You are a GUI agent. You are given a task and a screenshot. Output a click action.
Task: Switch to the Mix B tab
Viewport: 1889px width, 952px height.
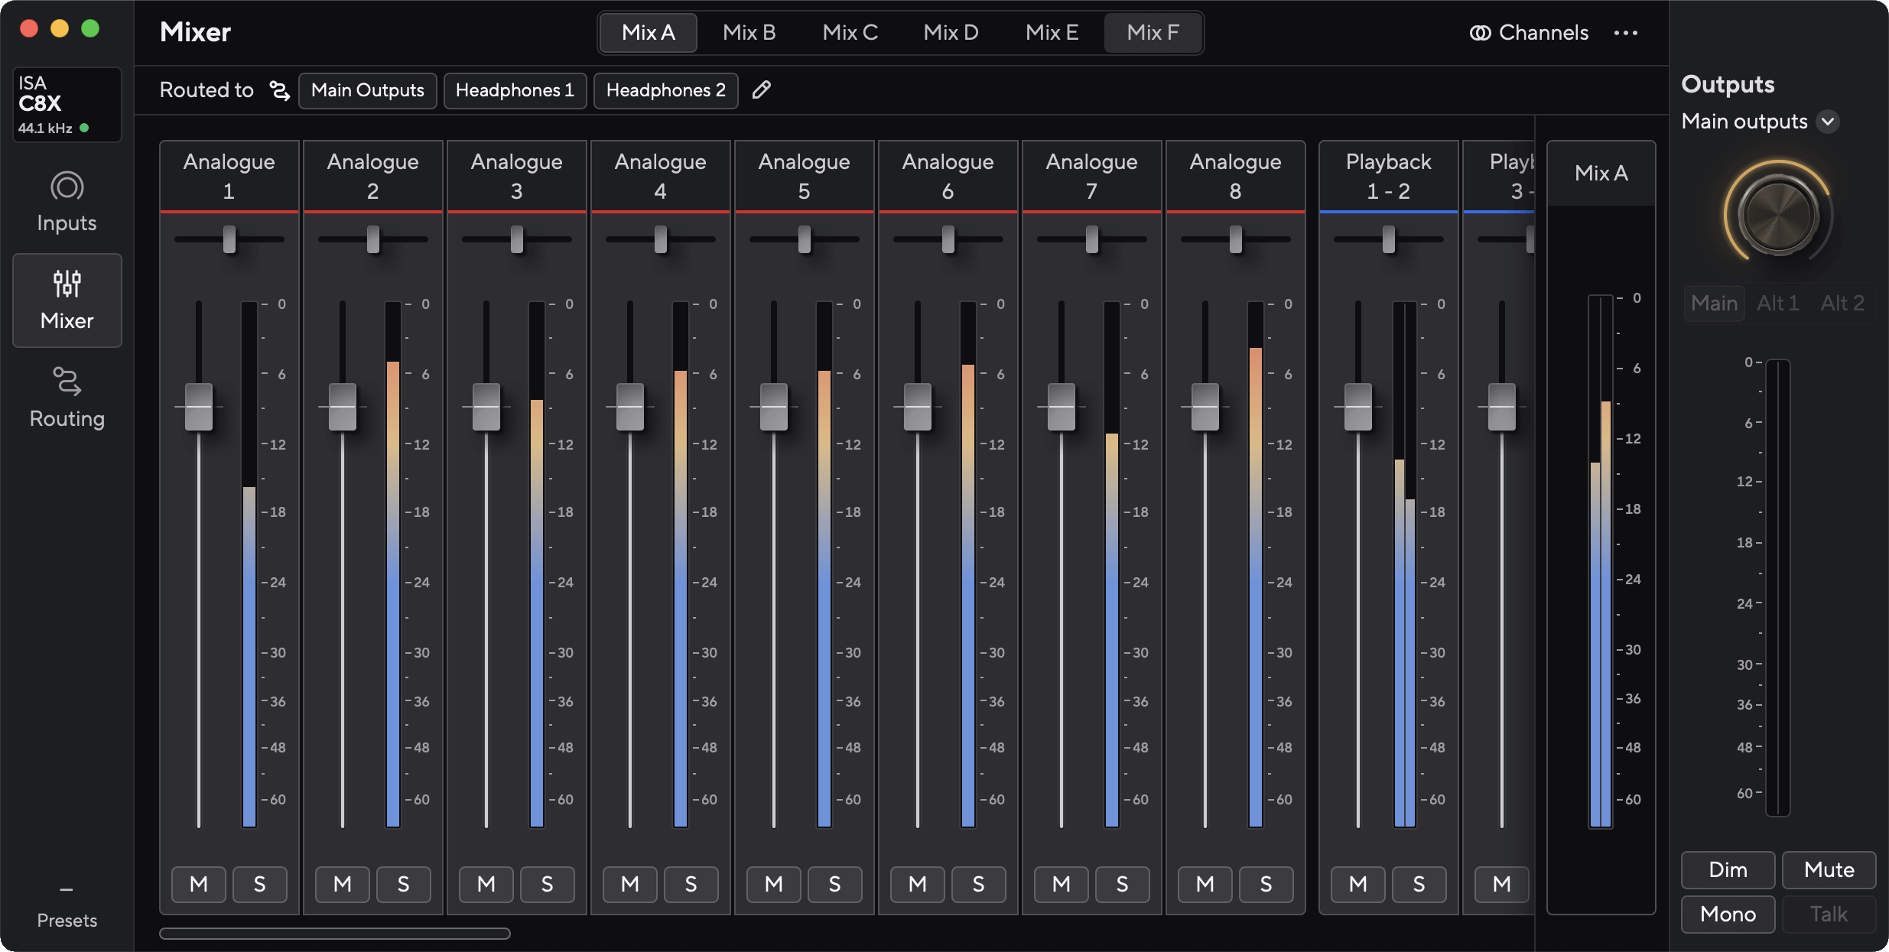[x=749, y=33]
